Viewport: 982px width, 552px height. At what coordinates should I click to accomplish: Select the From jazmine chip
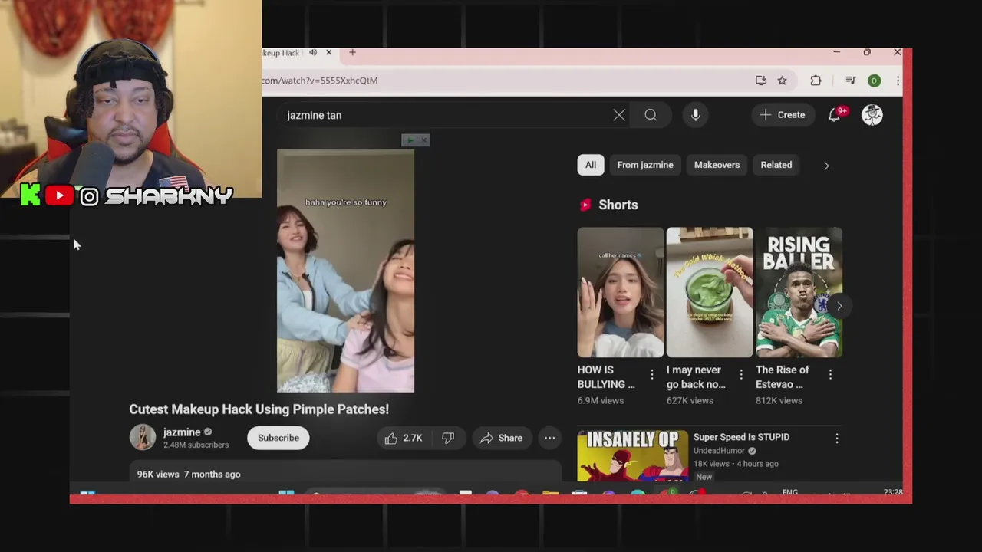tap(645, 165)
